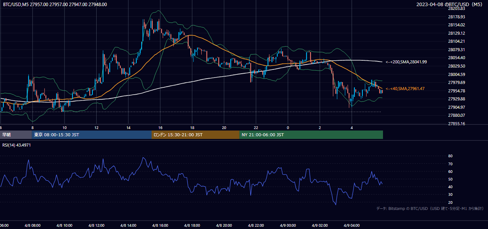Click the 4/8 20:00 date label

point(224,226)
